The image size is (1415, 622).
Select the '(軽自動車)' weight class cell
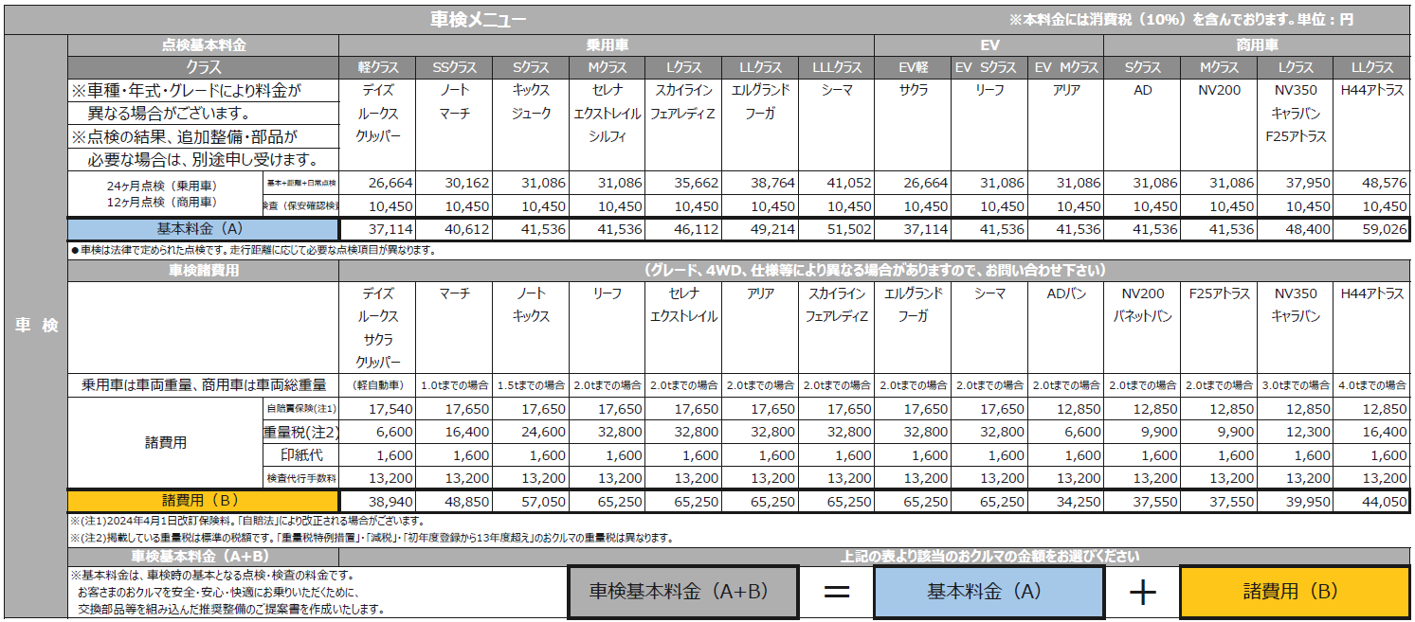(x=378, y=385)
